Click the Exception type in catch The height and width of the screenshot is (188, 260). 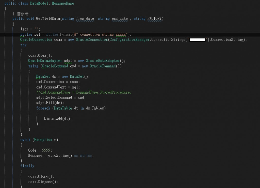click(43, 140)
